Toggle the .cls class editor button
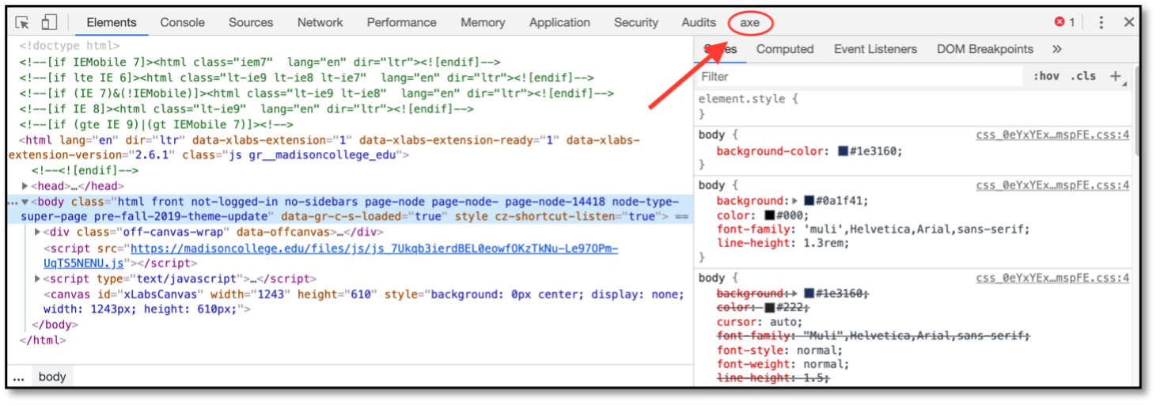The width and height of the screenshot is (1160, 406). (x=1083, y=76)
